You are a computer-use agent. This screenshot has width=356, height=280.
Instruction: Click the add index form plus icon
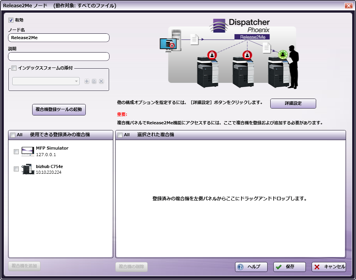(87, 81)
